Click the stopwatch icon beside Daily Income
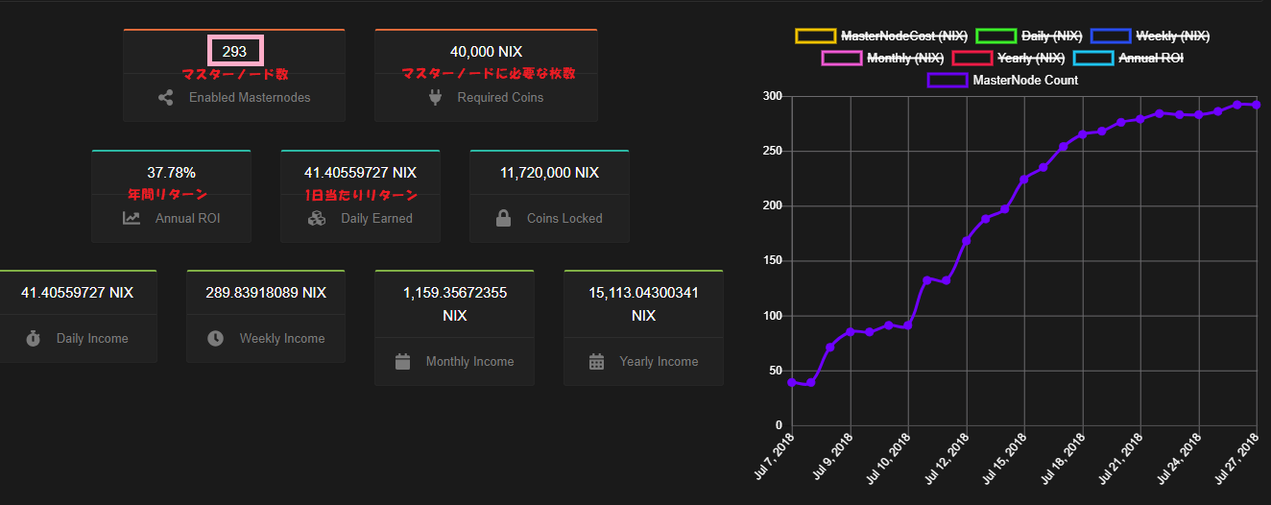 pyautogui.click(x=33, y=338)
